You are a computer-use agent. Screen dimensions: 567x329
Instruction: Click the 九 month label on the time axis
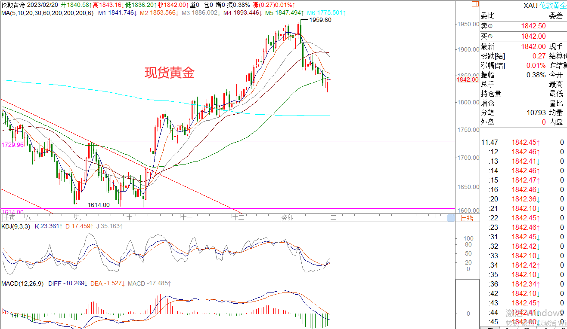point(77,217)
